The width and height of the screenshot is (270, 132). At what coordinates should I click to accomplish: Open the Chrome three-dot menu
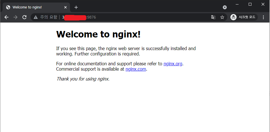[x=263, y=17]
